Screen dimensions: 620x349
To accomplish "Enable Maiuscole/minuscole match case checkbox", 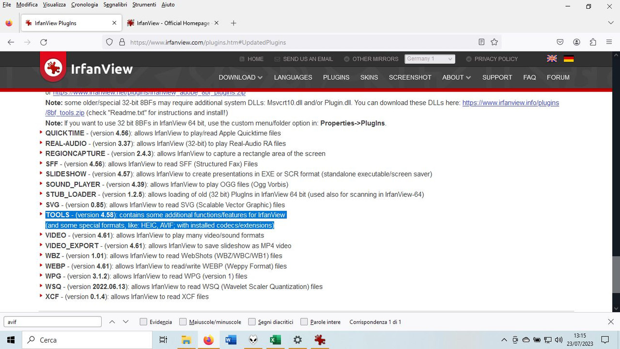I will click(183, 322).
